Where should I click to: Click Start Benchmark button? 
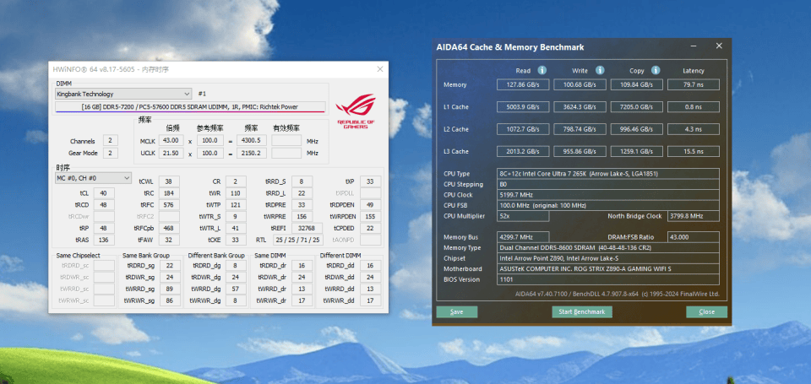tap(582, 311)
